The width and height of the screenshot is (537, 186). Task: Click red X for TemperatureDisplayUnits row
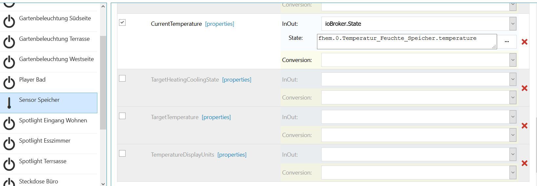[x=524, y=163]
